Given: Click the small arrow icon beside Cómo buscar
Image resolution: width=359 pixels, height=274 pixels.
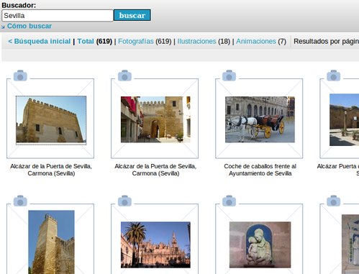Looking at the screenshot, I should [x=3, y=27].
